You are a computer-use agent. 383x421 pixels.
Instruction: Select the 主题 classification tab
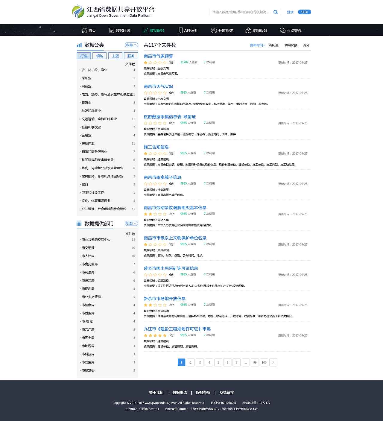click(115, 56)
